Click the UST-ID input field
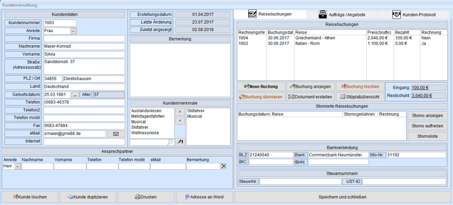The width and height of the screenshot is (453, 205). (x=404, y=182)
